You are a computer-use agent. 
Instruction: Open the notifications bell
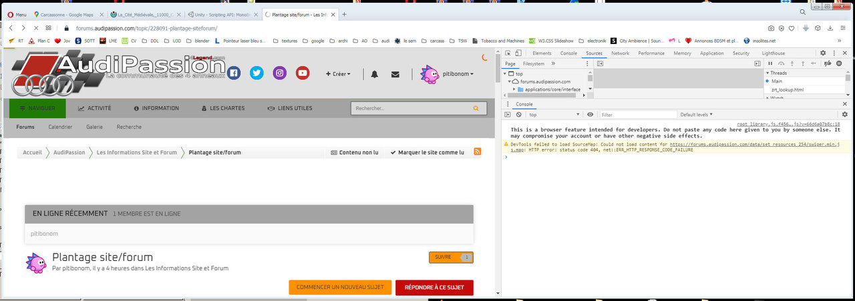point(374,74)
